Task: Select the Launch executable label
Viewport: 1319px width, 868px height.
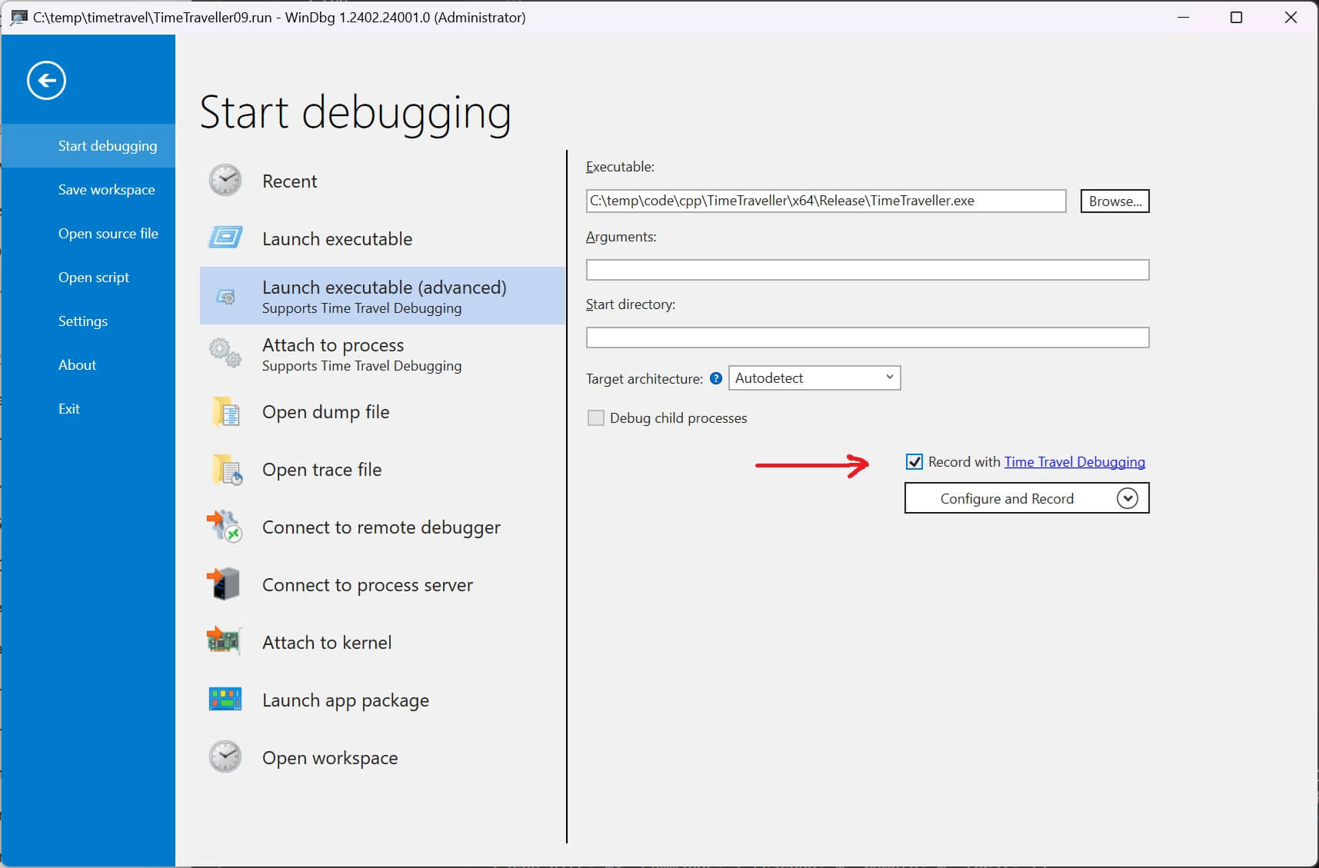Action: [337, 238]
